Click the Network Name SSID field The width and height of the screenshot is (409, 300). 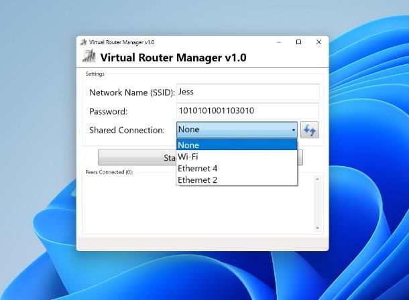tap(248, 92)
